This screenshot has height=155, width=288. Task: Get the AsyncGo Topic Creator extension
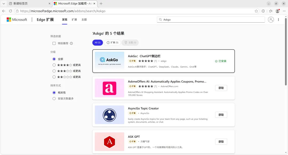[221, 115]
